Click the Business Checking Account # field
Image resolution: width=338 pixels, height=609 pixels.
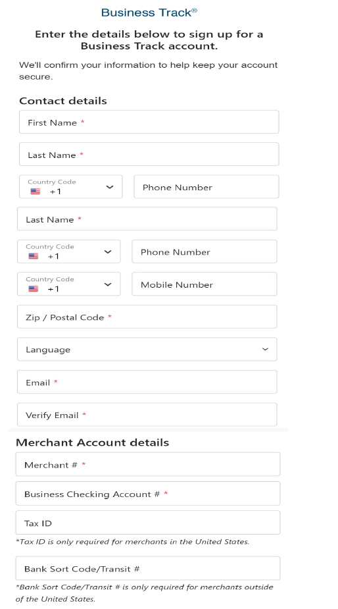(148, 494)
